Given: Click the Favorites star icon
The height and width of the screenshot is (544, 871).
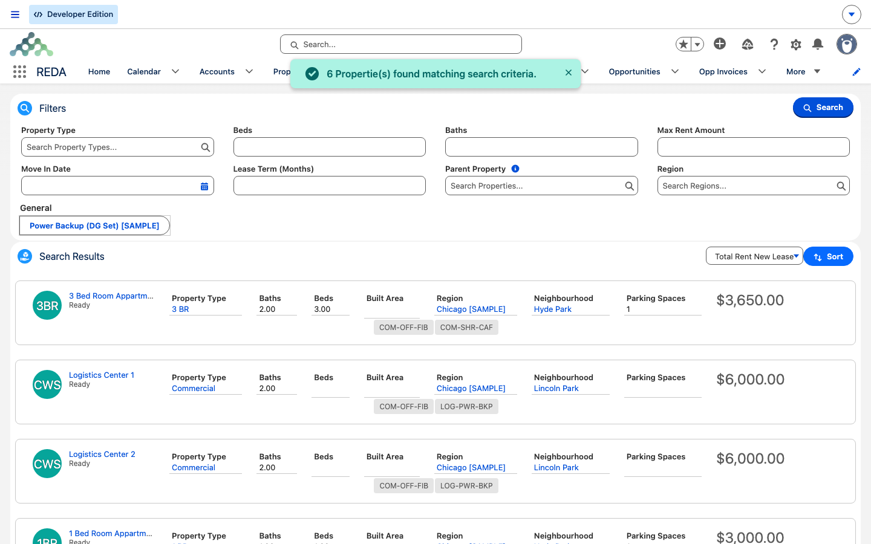Looking at the screenshot, I should click(x=683, y=44).
